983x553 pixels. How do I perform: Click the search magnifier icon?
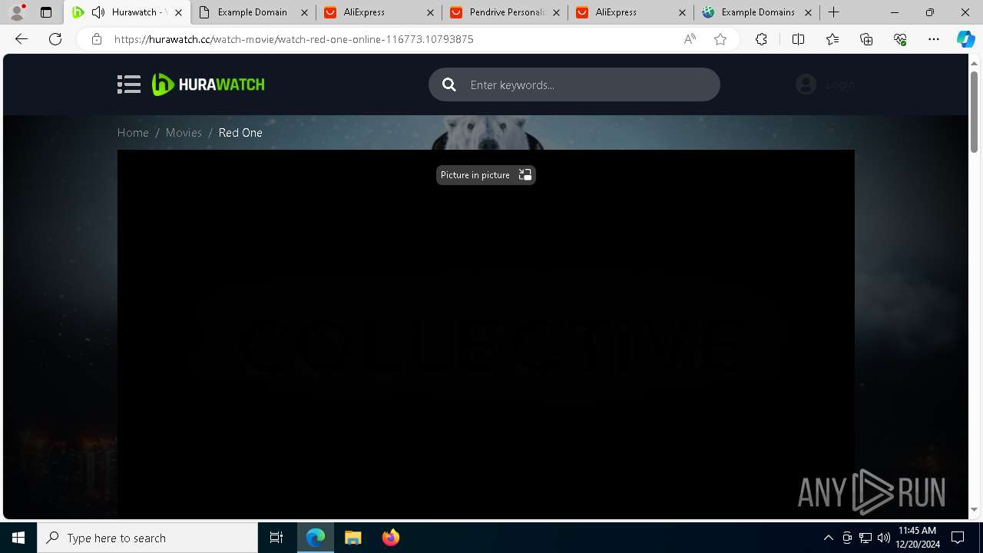pos(449,84)
